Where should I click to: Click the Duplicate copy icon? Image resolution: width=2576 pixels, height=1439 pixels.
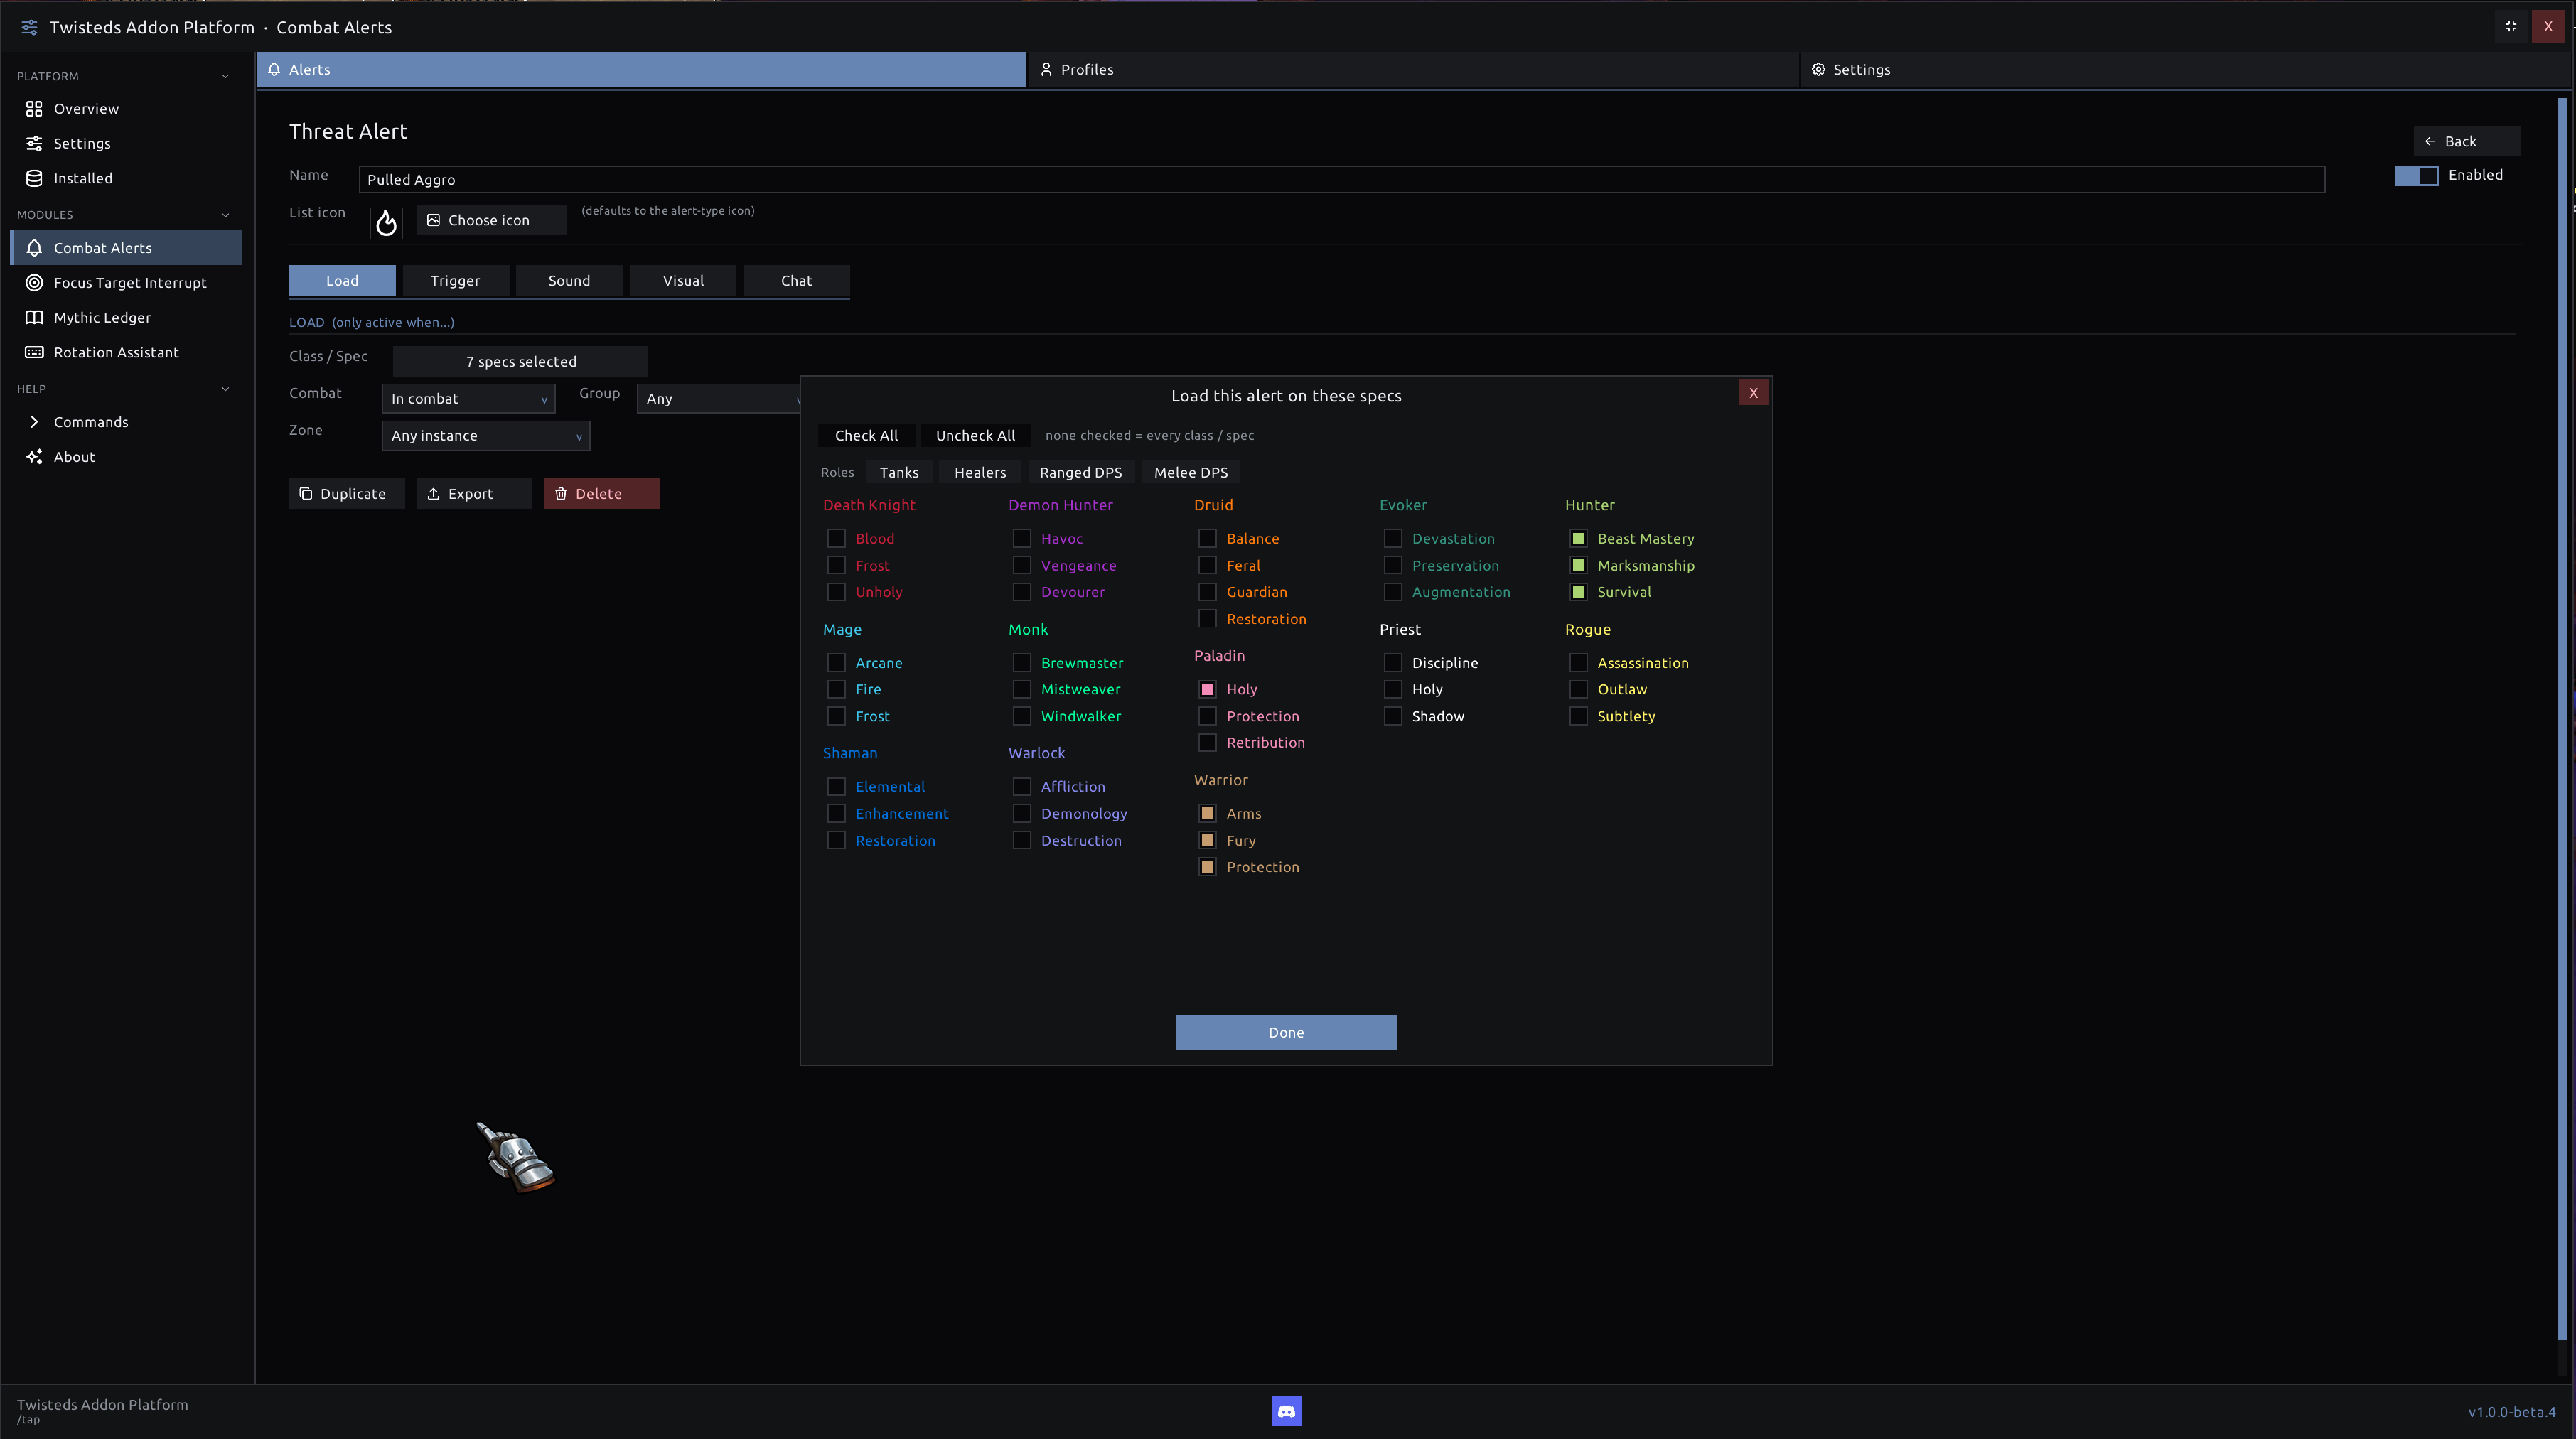[306, 493]
